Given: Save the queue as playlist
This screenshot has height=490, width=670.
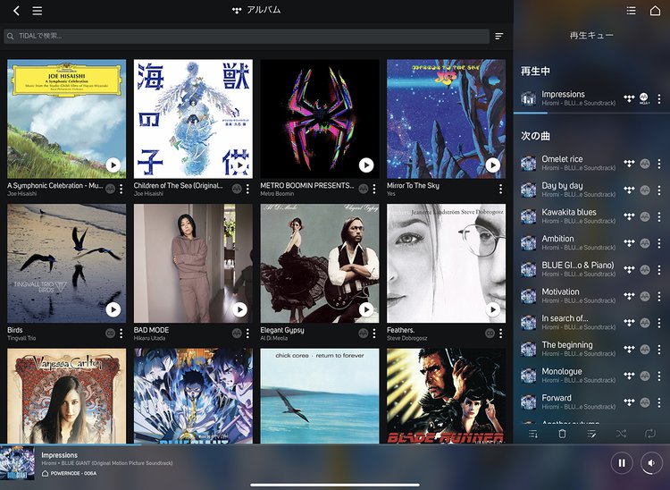Looking at the screenshot, I should tap(532, 434).
